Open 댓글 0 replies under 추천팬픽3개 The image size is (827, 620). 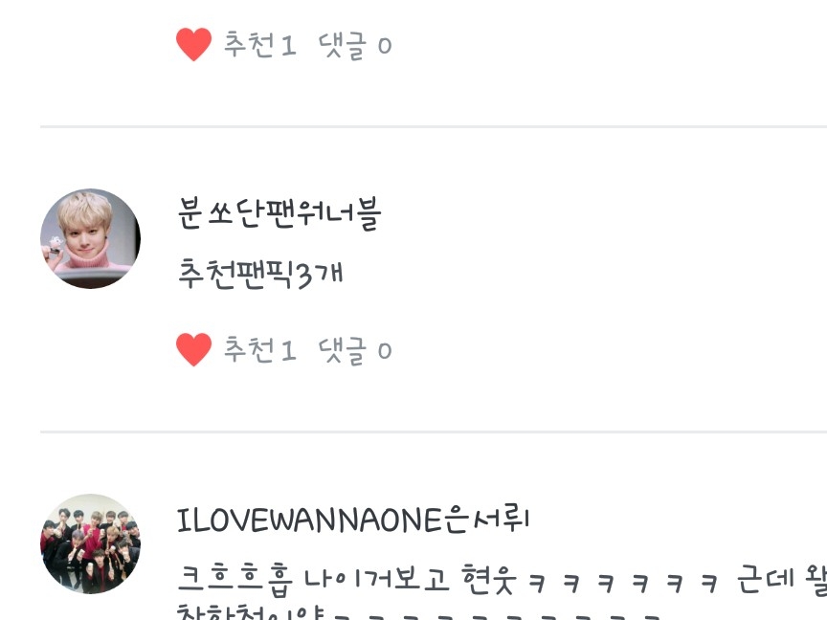pyautogui.click(x=355, y=350)
